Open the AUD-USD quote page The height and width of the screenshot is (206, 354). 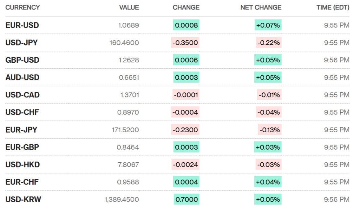tap(22, 78)
